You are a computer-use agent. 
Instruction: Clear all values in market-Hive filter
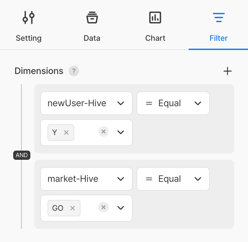click(104, 207)
